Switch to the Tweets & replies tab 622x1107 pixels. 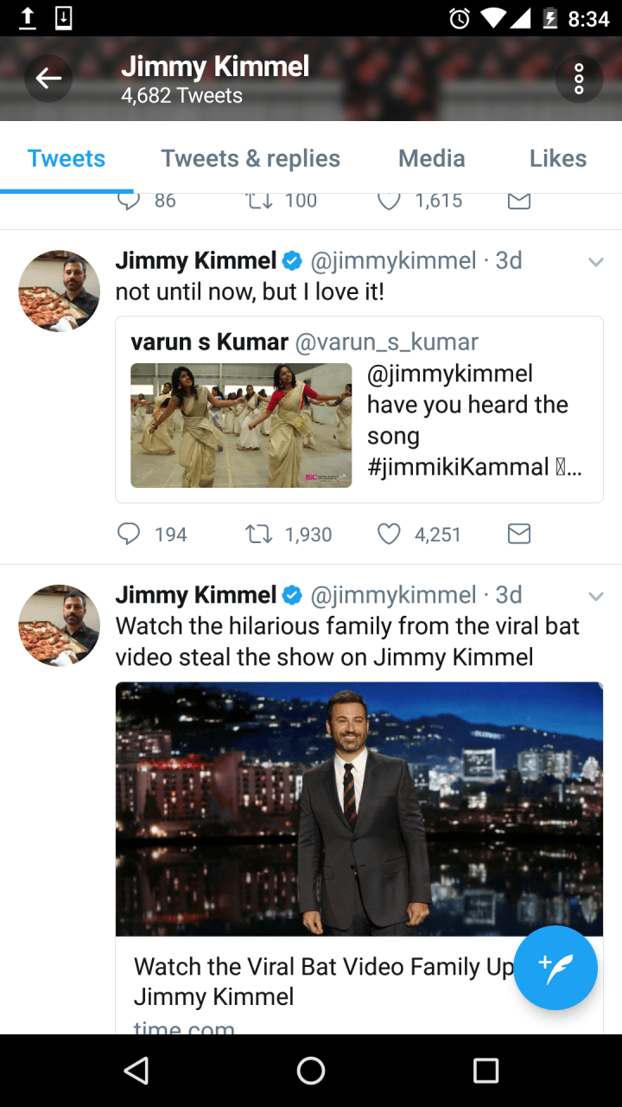(x=251, y=158)
